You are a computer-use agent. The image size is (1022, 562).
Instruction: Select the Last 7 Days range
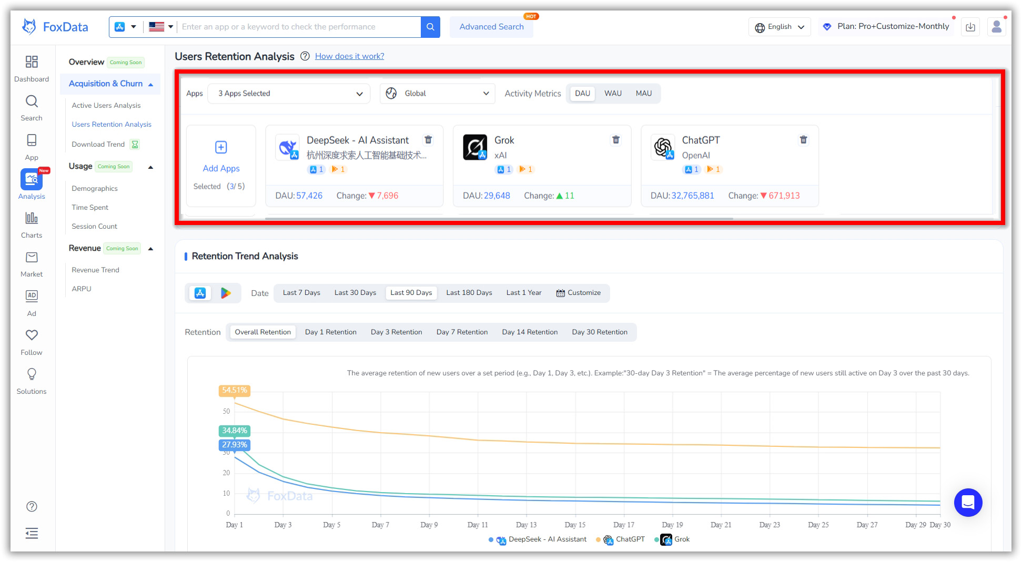pos(301,293)
